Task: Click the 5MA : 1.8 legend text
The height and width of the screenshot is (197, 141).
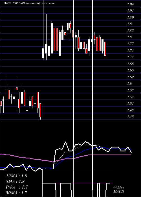Action: 15,182
